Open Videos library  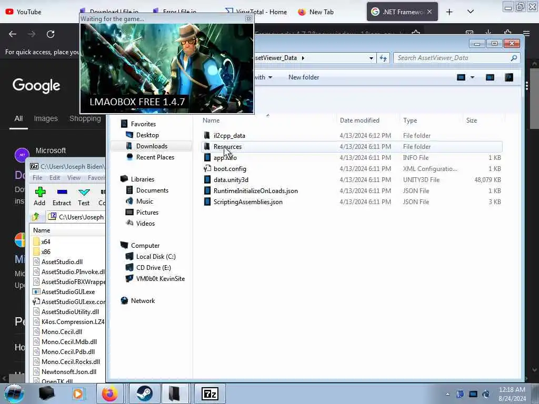coord(145,223)
